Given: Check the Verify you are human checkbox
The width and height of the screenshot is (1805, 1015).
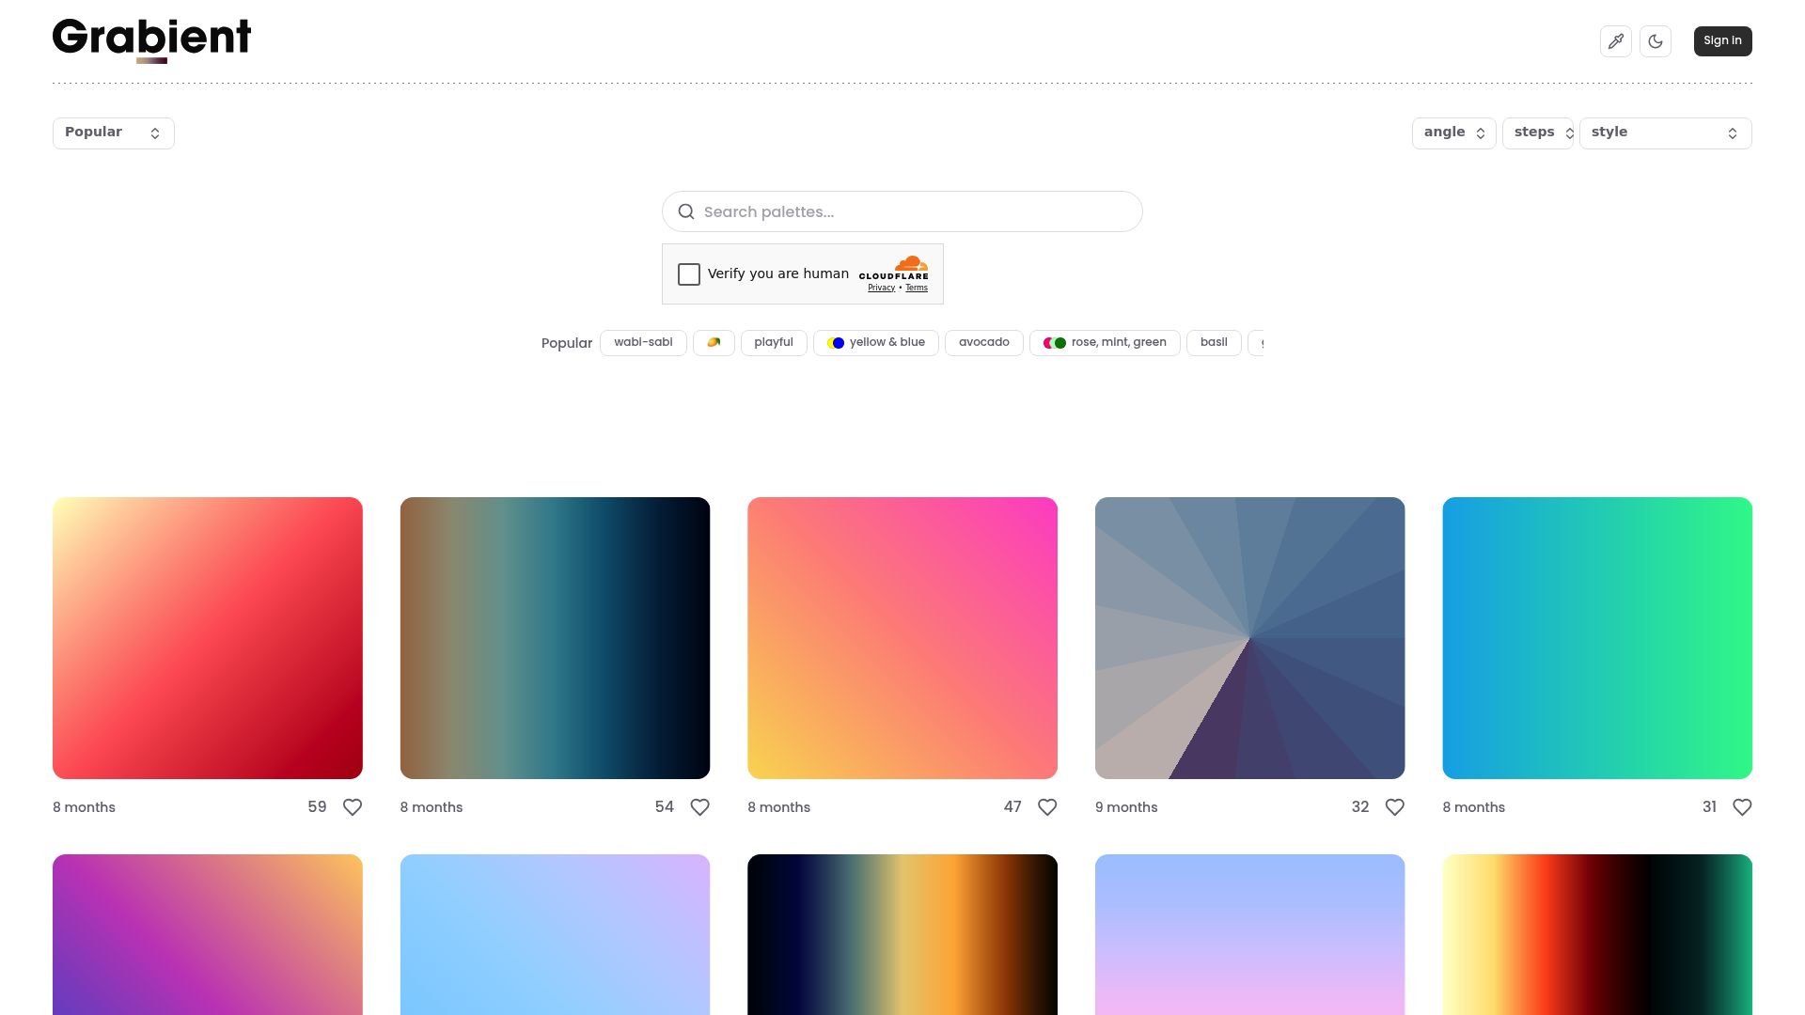Looking at the screenshot, I should pyautogui.click(x=689, y=273).
